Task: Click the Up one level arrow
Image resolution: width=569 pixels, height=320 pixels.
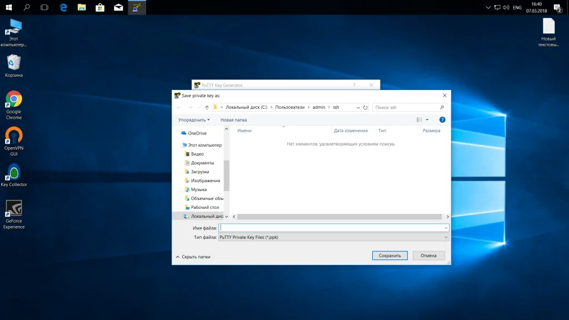Action: pos(207,107)
